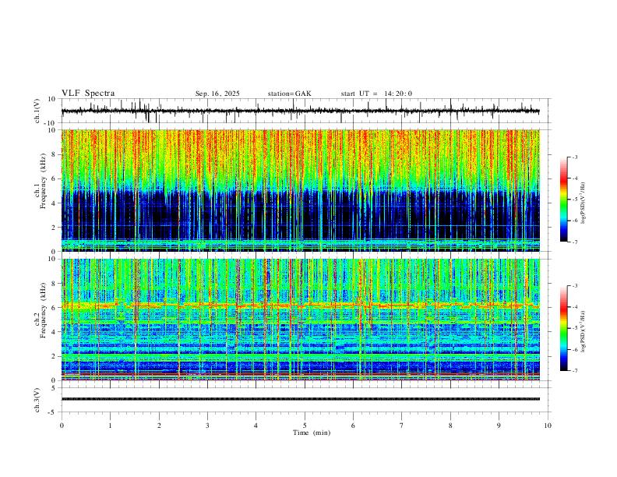Click the "-4" tick on lower color bar
Screen dimensions: 617x477
[574, 307]
